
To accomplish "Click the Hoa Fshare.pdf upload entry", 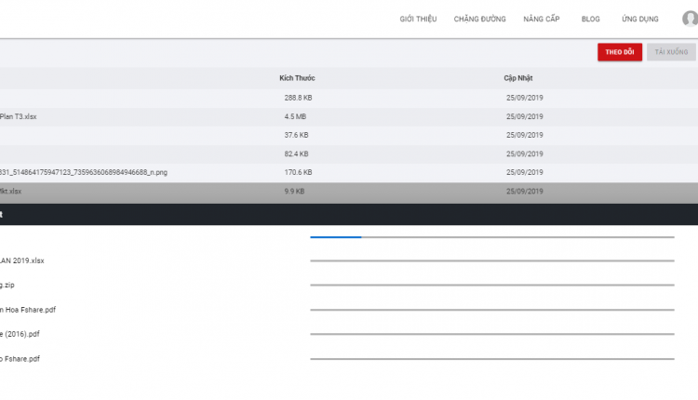I will point(28,310).
